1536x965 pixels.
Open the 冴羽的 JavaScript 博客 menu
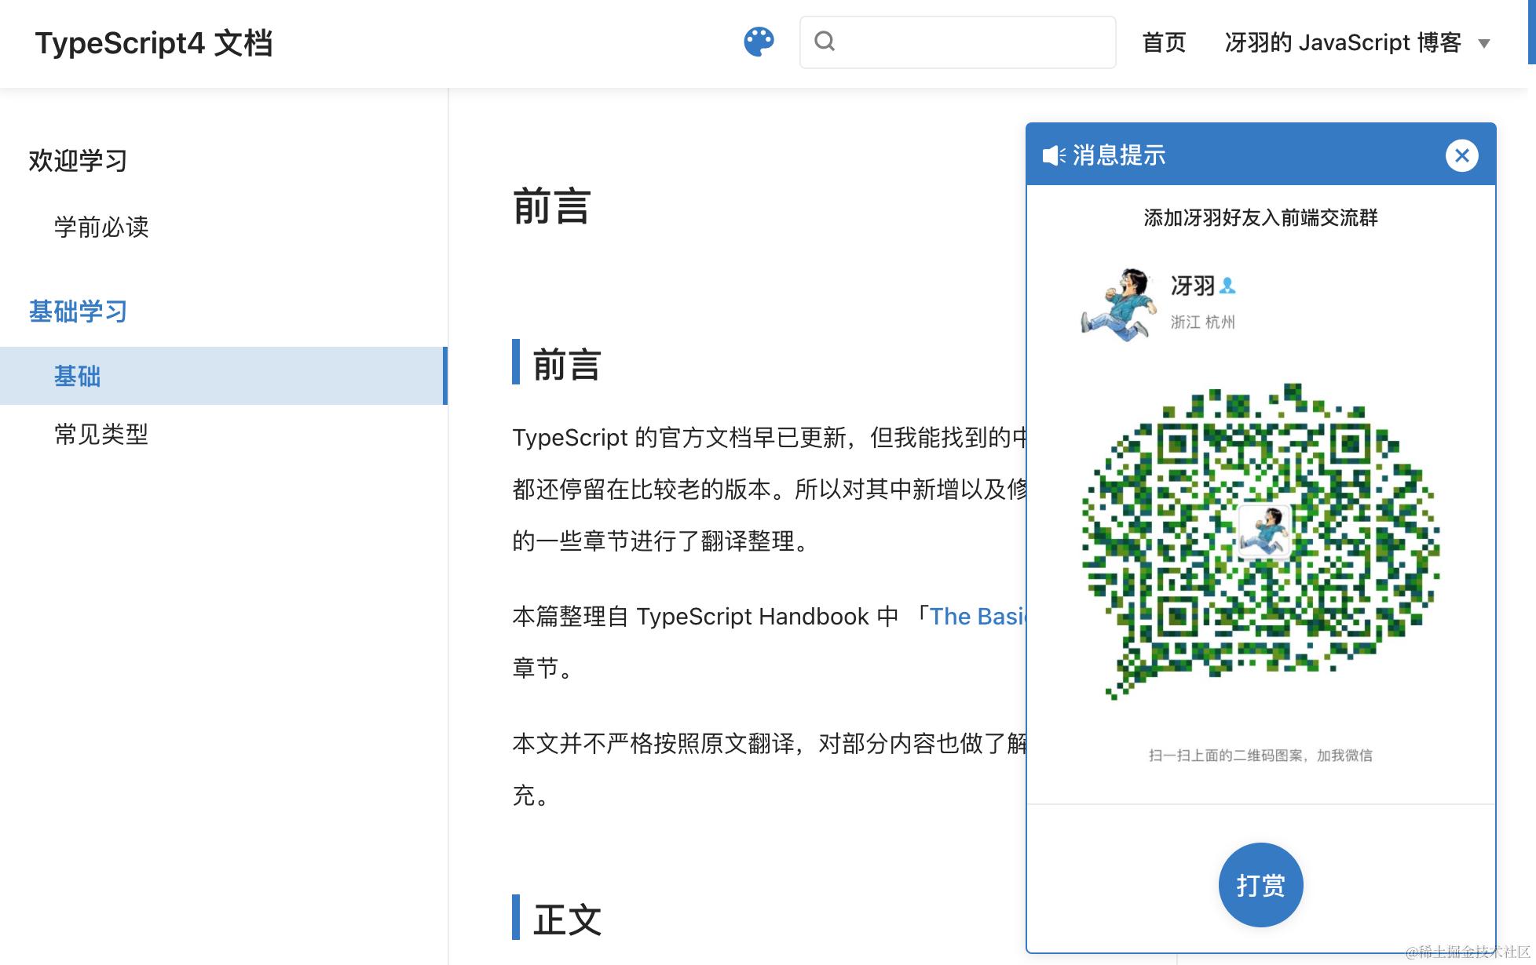coord(1342,42)
